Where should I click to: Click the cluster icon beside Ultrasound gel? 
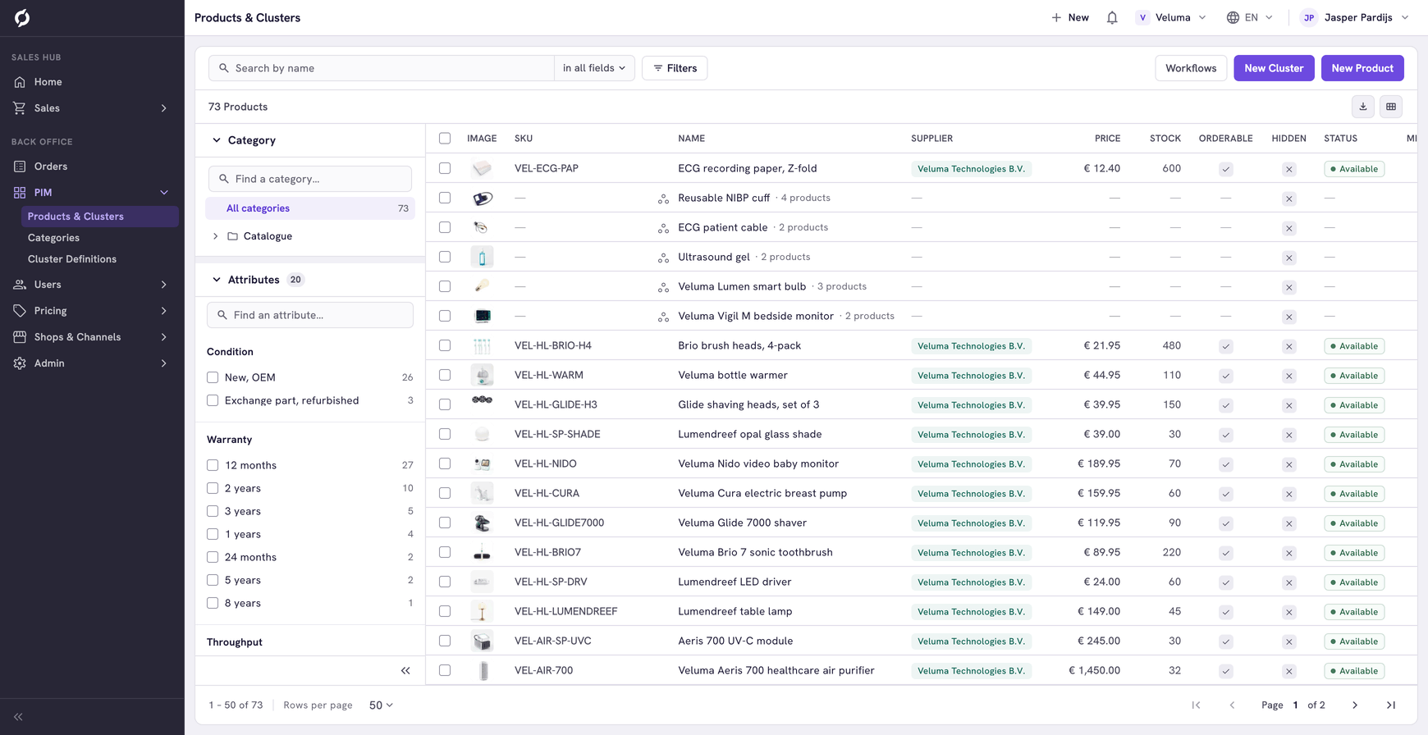click(663, 258)
